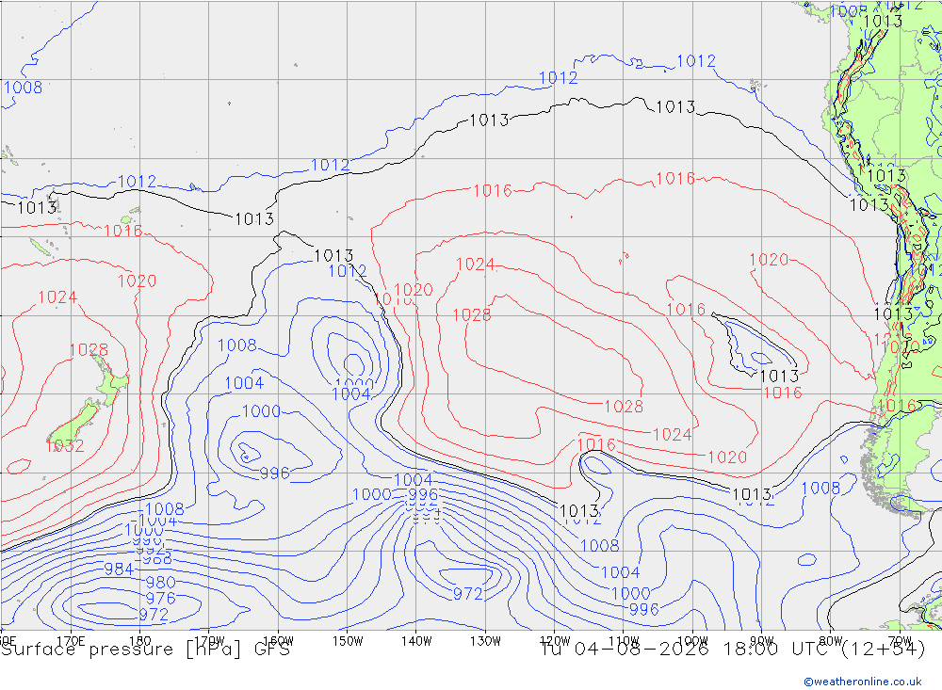The image size is (942, 690).
Task: Click the 170W longitude label
Action: click(x=210, y=641)
